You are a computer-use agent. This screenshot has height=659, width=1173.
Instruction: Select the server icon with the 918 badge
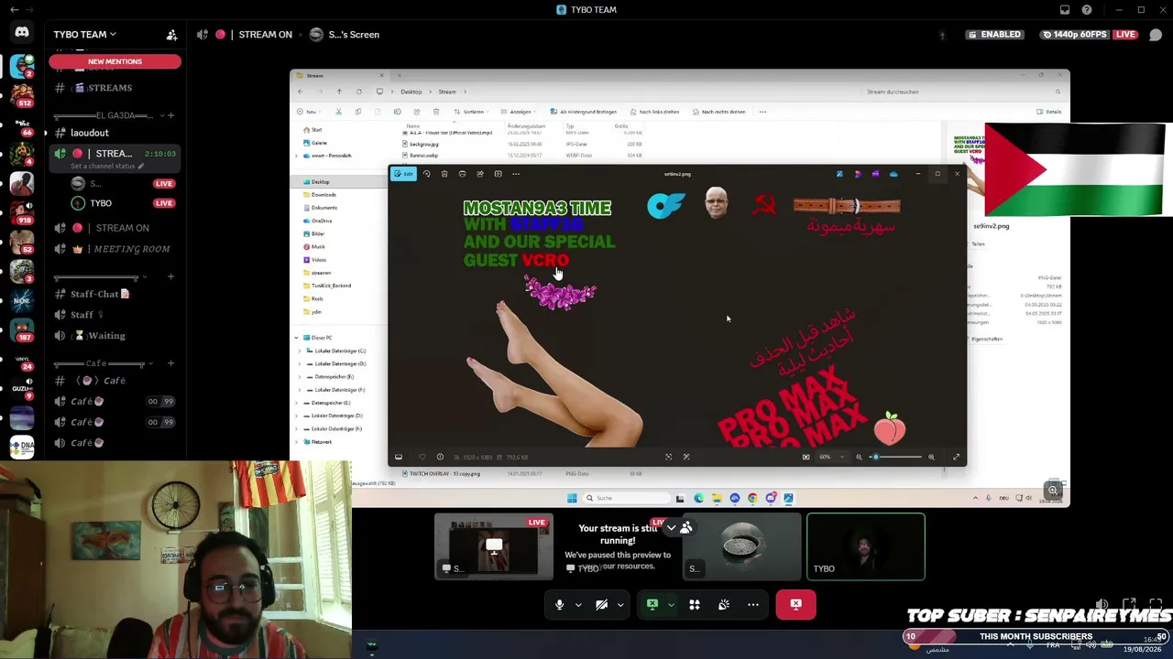(x=22, y=212)
